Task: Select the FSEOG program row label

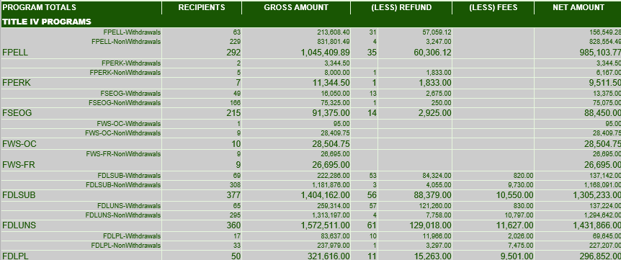Action: (x=17, y=113)
